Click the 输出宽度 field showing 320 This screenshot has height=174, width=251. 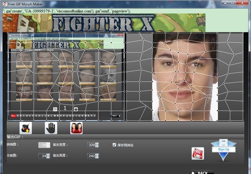[91, 145]
